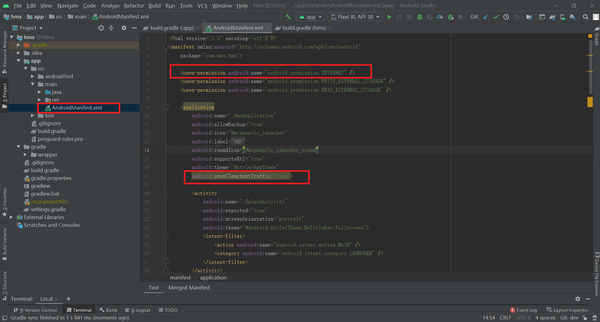Open Layout Inspector
Viewport: 600px width, 322px height.
tap(567, 310)
